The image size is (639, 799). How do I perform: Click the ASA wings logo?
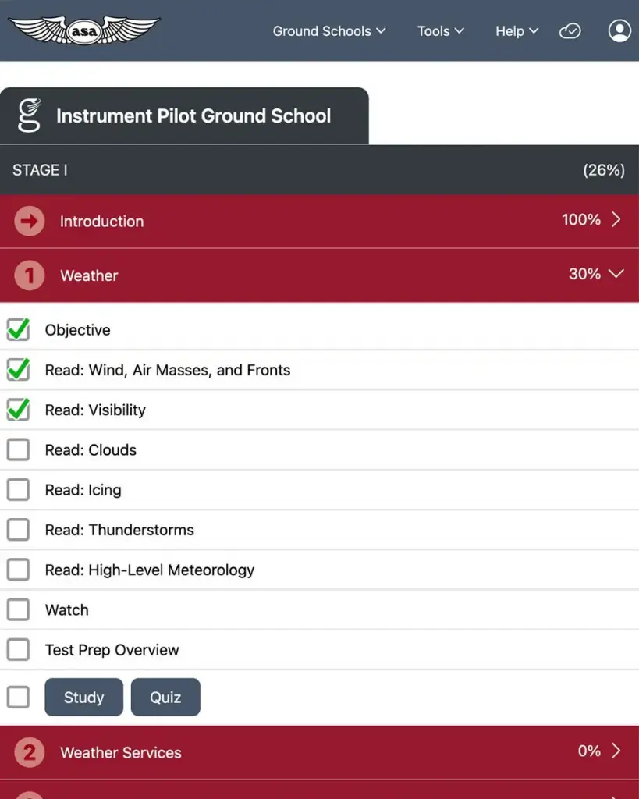tap(83, 30)
